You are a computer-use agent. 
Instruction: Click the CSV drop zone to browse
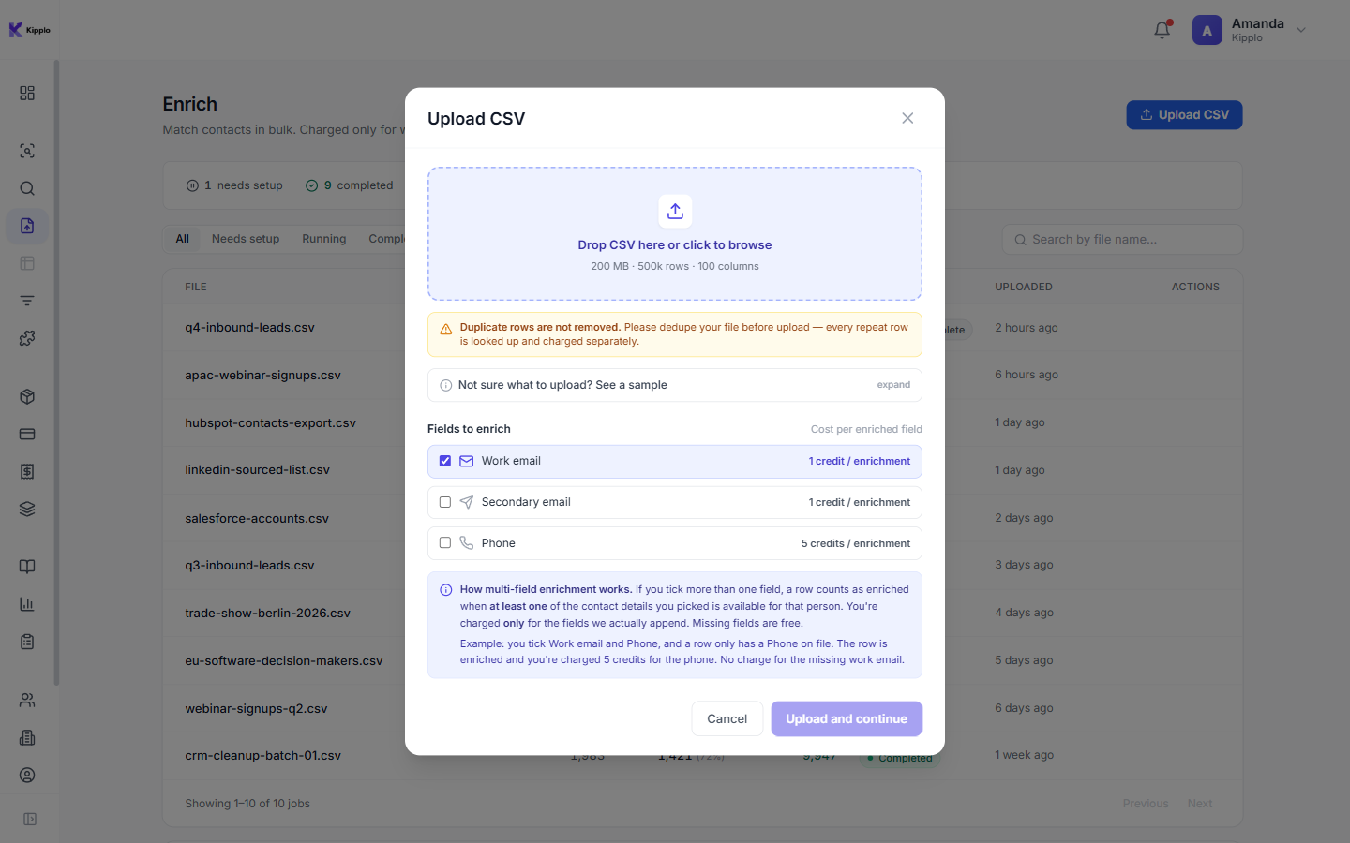point(675,234)
